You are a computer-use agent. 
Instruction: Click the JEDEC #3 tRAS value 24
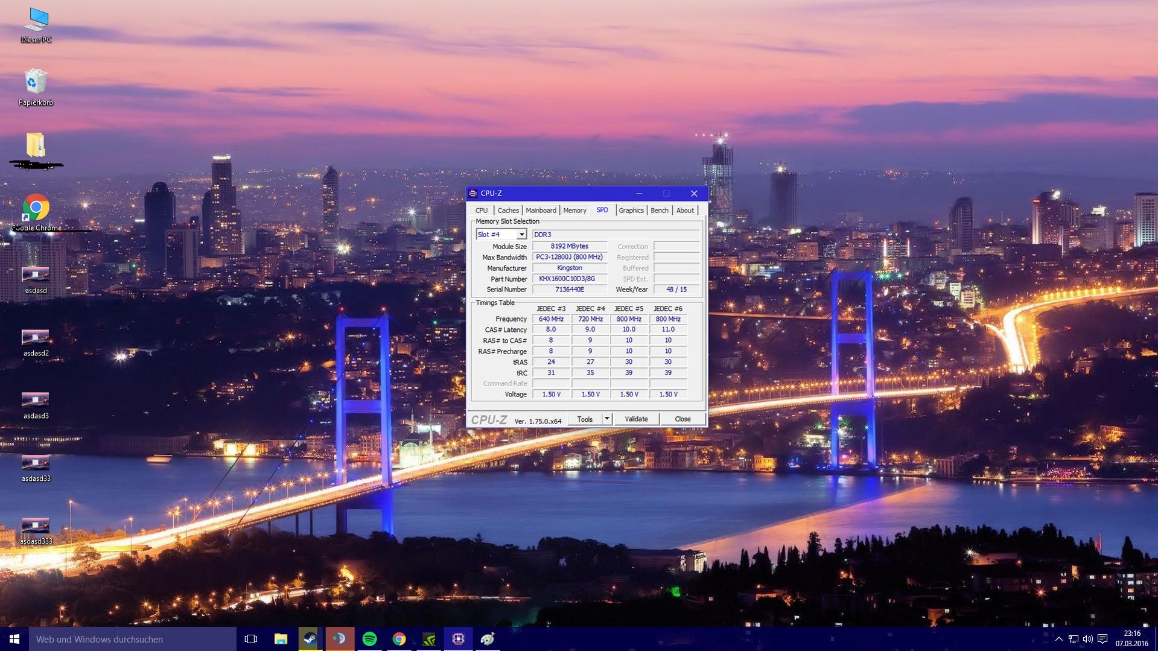(x=551, y=362)
